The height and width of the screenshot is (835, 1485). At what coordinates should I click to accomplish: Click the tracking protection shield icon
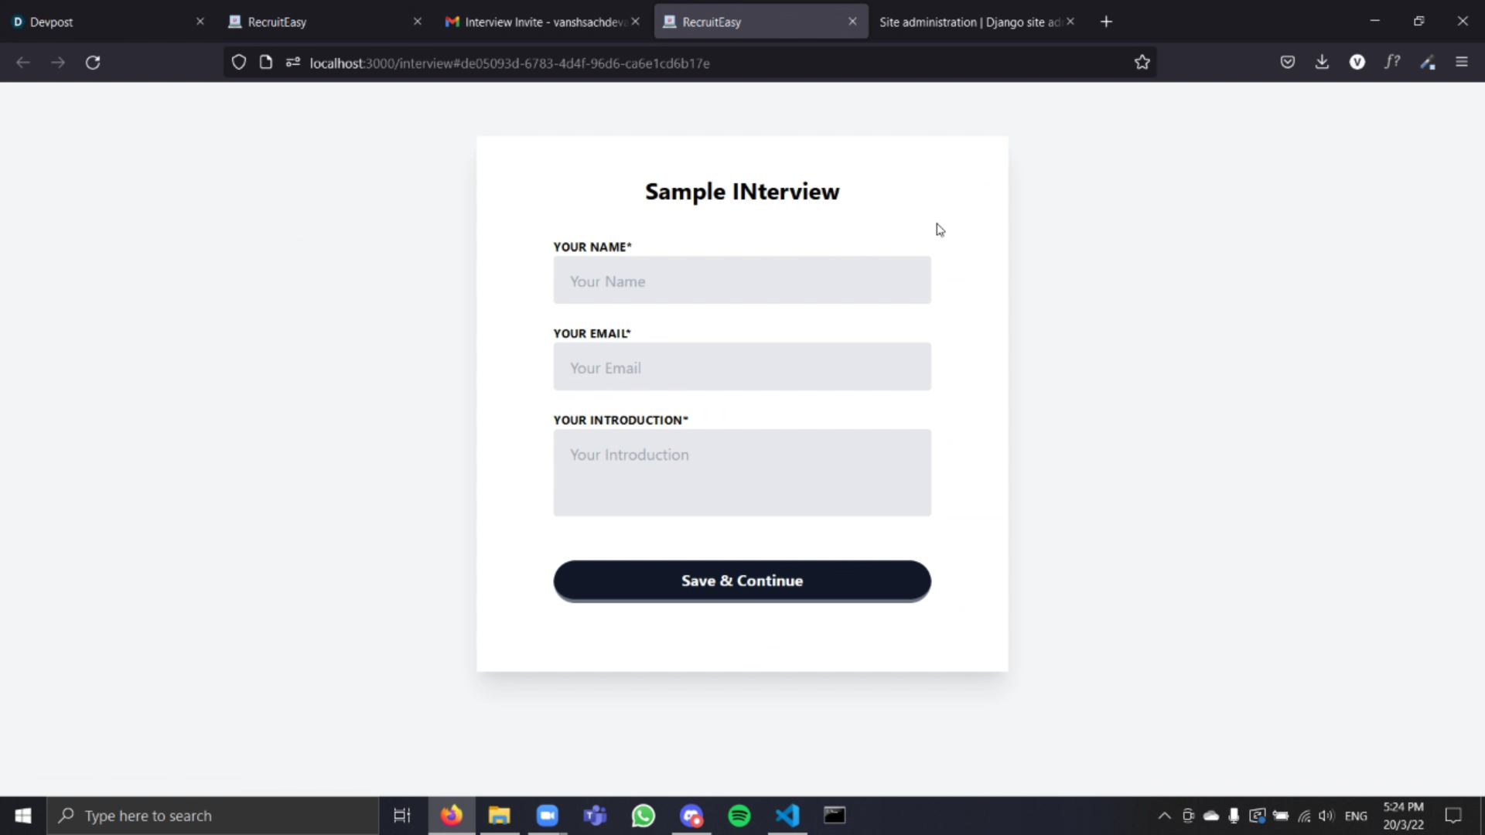point(239,63)
